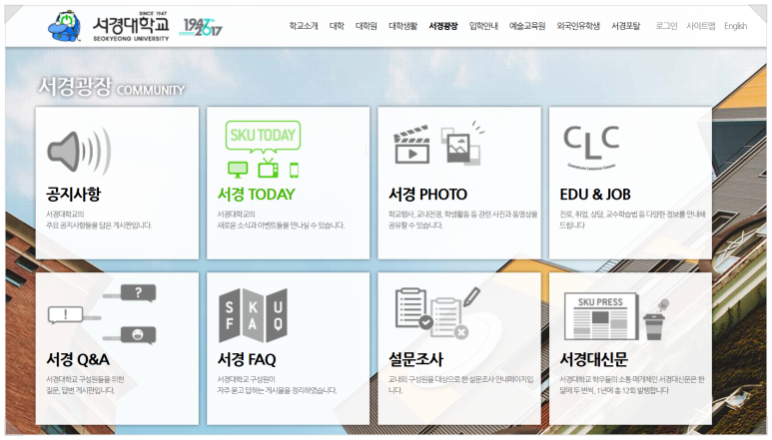772x440 pixels.
Task: Open the 대학원 menu
Action: pyautogui.click(x=367, y=26)
